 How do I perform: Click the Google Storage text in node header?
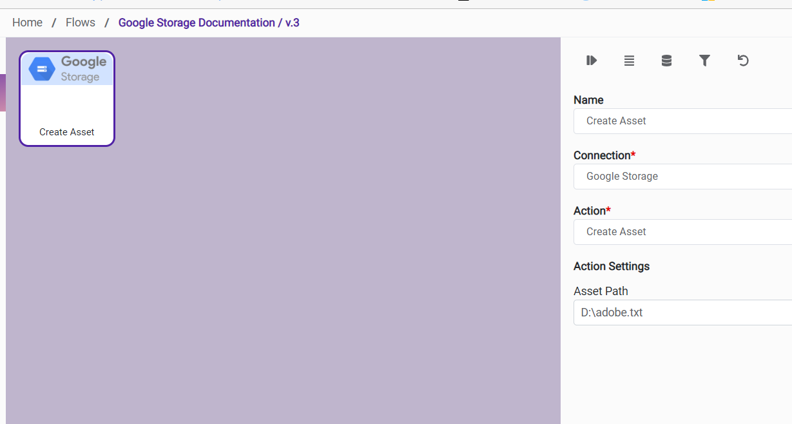pos(84,69)
